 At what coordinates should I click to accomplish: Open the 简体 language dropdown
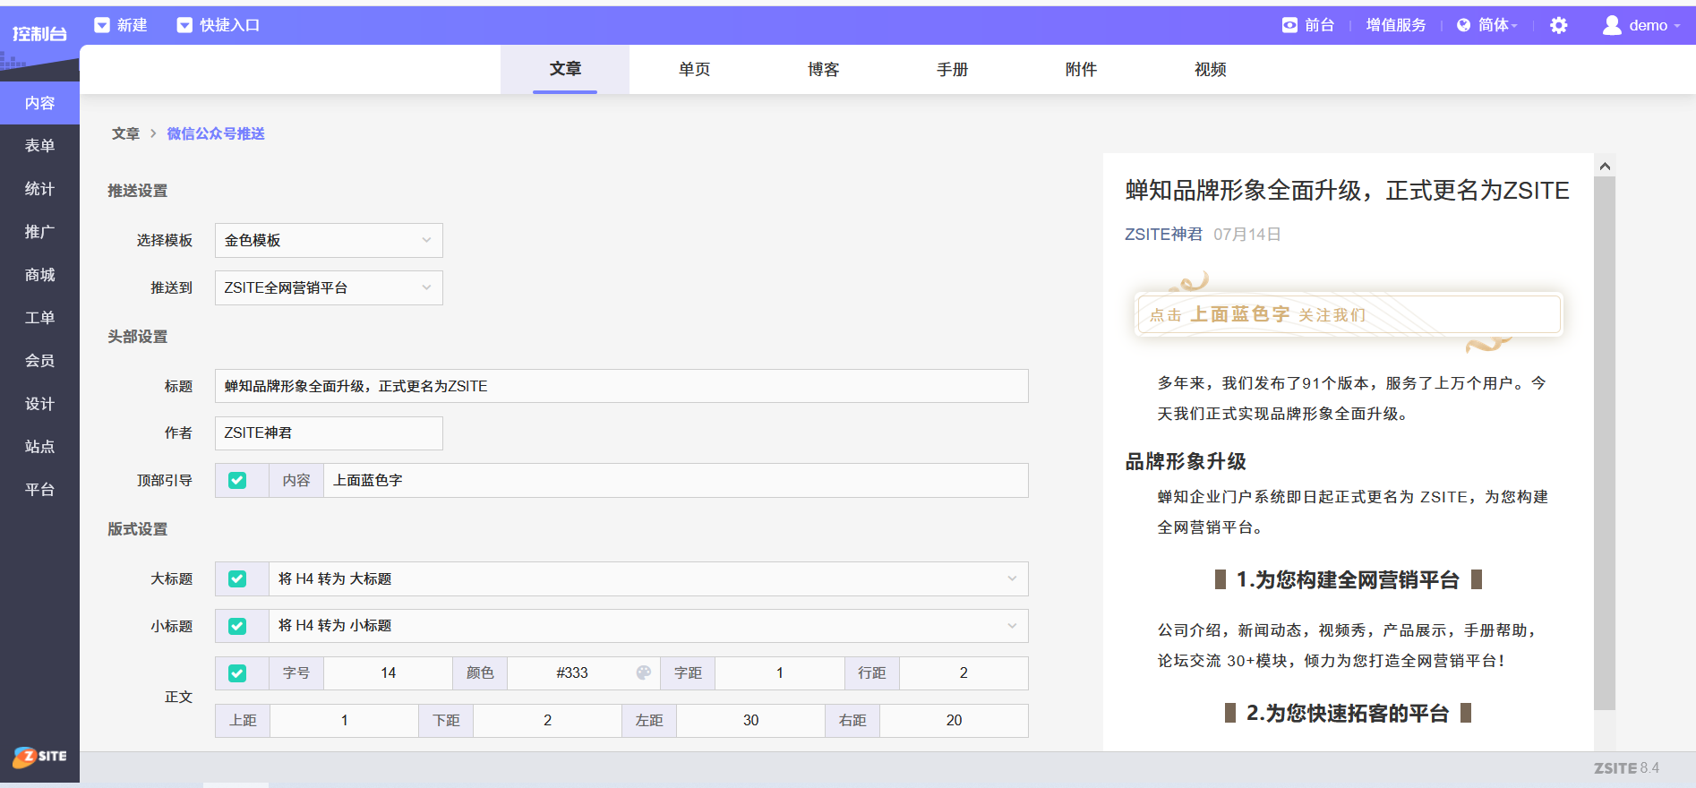pyautogui.click(x=1497, y=25)
